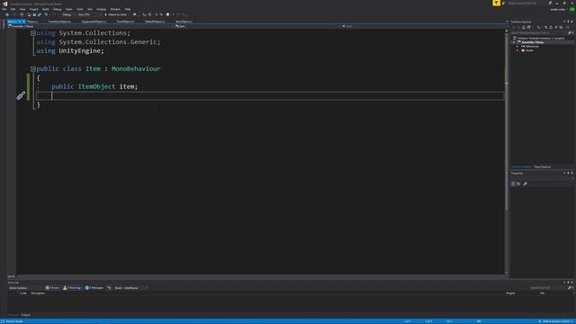This screenshot has width=576, height=324.
Task: Switch to the ItemObject.cs tab
Action: [x=184, y=22]
